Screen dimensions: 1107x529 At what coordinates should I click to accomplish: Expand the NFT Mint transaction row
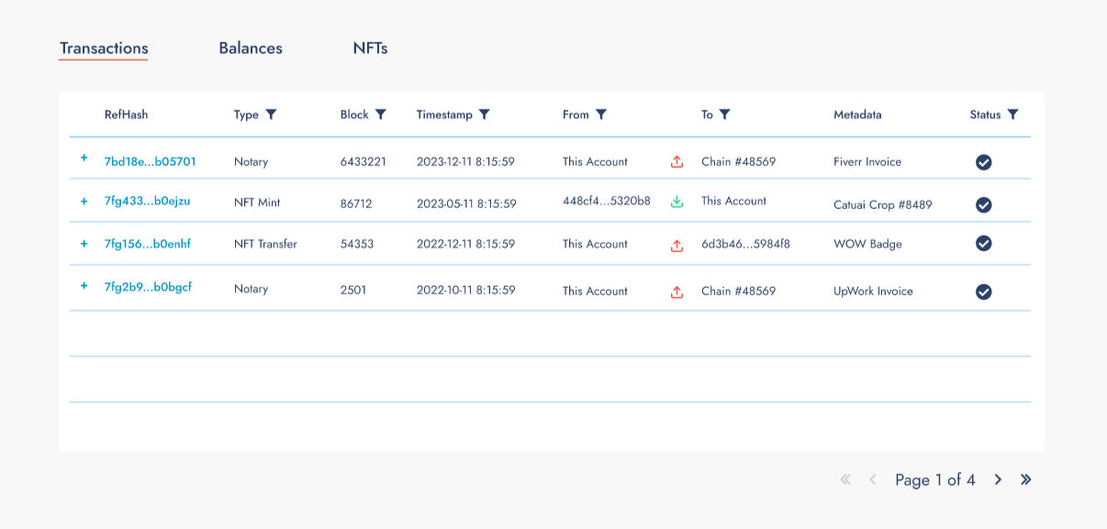coord(84,201)
